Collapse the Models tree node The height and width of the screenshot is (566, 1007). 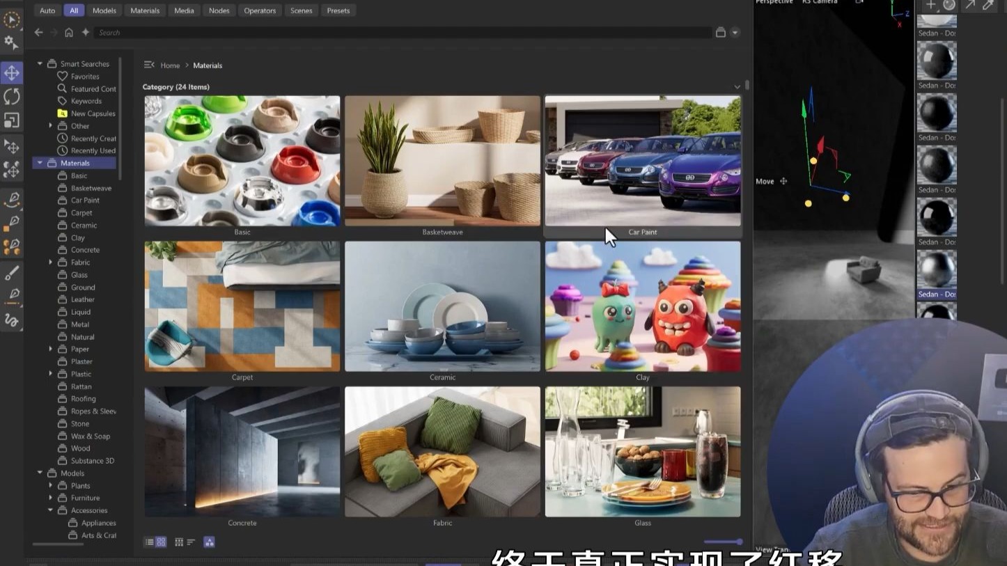pos(40,473)
